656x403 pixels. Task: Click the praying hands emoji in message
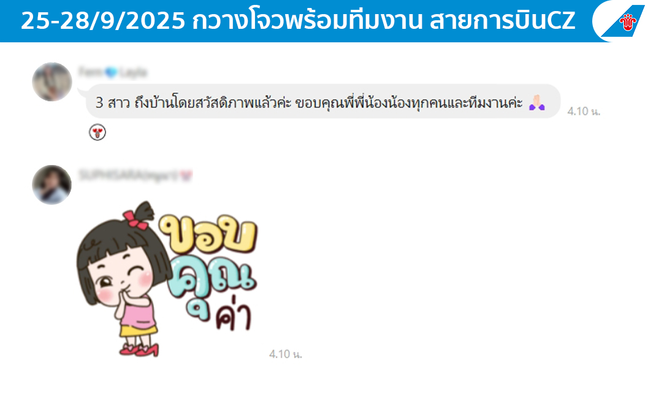pos(537,102)
